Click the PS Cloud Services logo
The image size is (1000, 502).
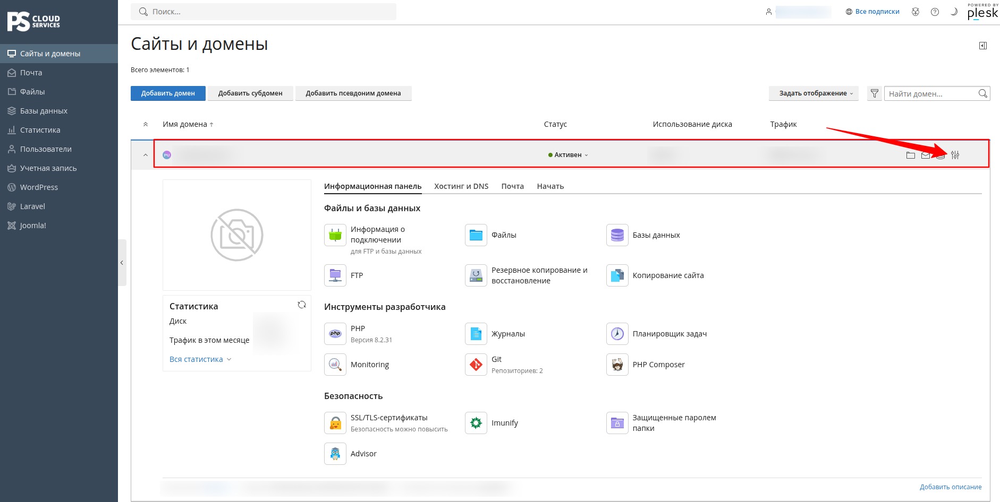tap(33, 22)
